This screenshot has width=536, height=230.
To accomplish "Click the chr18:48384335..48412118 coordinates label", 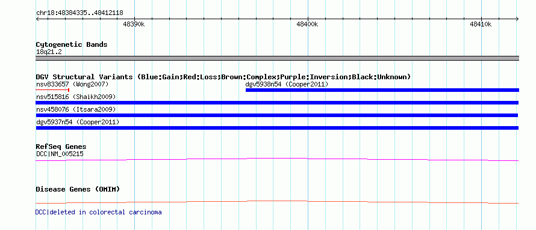I will 79,13.
